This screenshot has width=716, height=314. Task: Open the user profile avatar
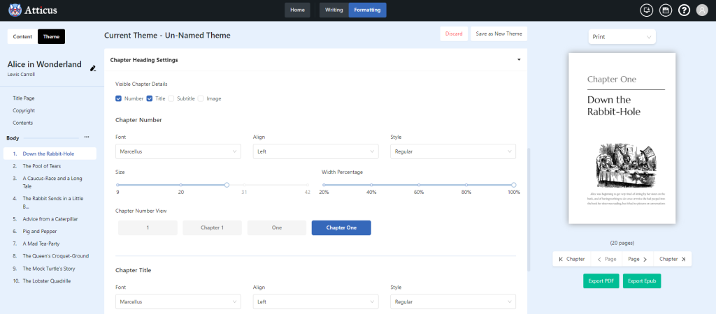point(702,10)
